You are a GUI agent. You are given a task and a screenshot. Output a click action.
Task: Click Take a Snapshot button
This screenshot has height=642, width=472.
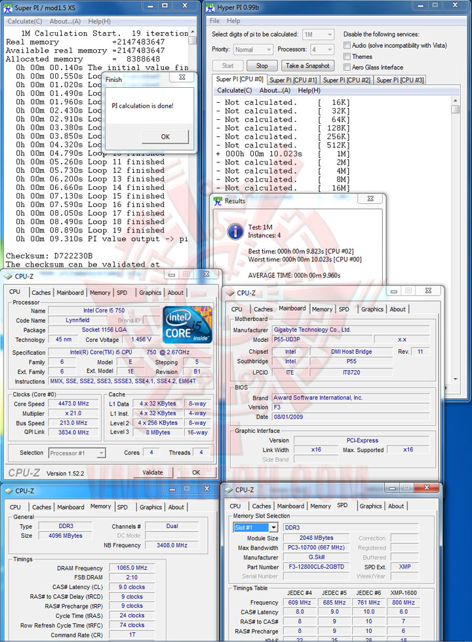click(x=307, y=66)
